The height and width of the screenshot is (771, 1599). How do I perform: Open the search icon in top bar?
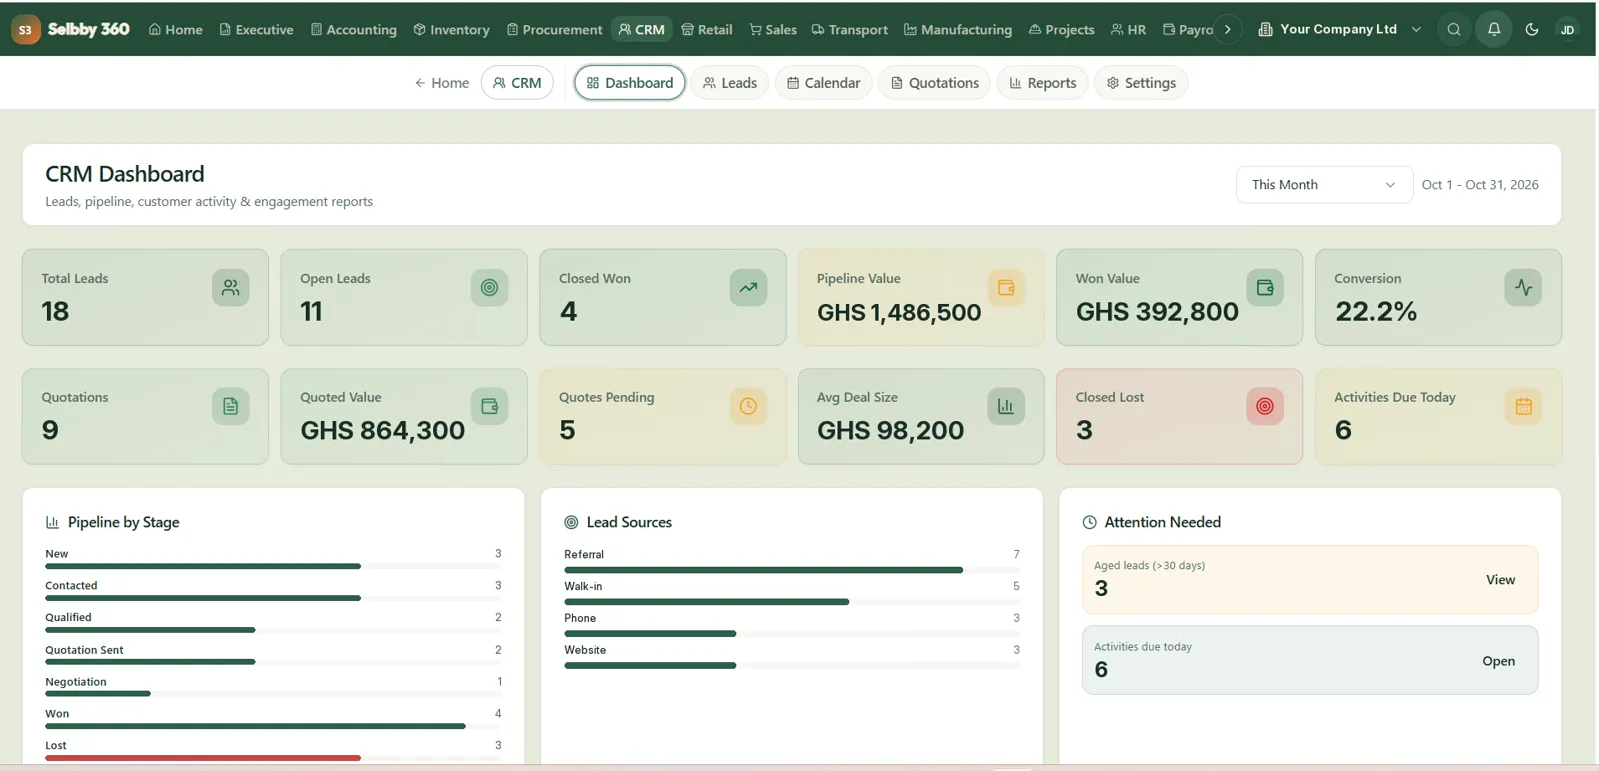pos(1454,30)
